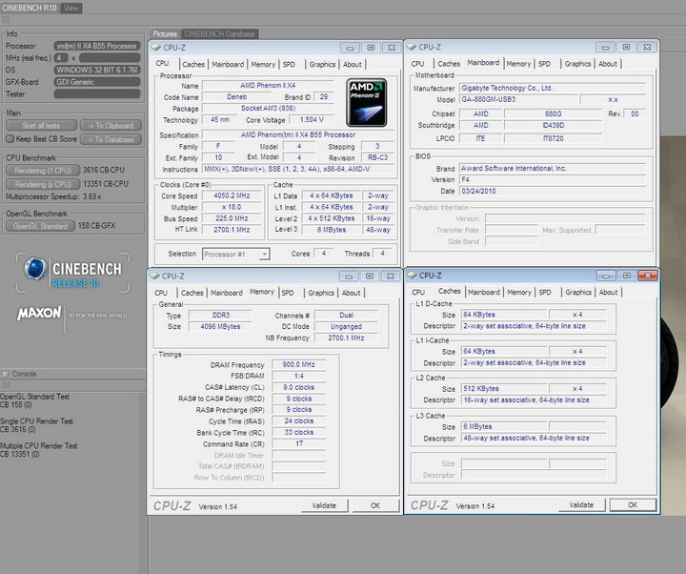Open Graphics tab in the CPU window

322,65
